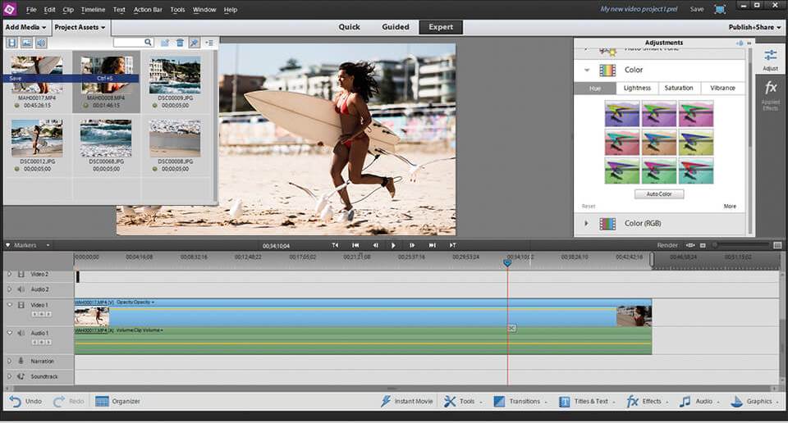This screenshot has height=423, width=788.
Task: Expand the Video 2 track
Action: (9, 275)
